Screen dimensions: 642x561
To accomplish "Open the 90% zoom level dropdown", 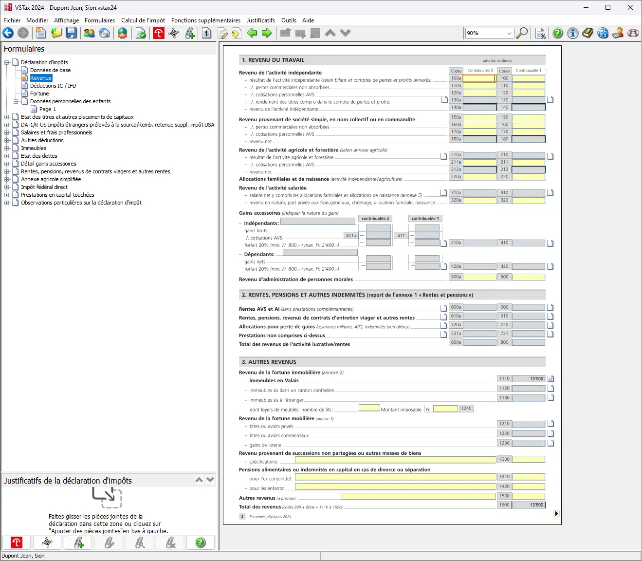I will (x=510, y=33).
